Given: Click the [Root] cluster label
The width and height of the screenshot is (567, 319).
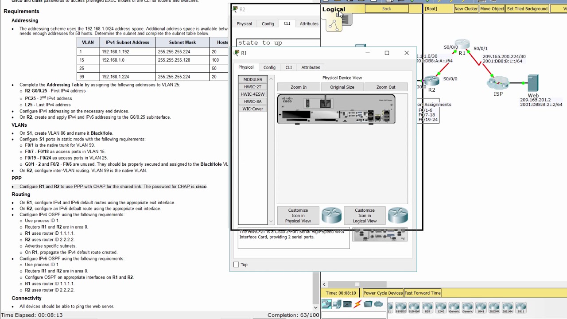Looking at the screenshot, I should [x=431, y=9].
